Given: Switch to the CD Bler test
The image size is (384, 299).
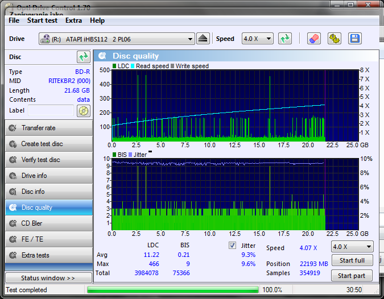Looking at the screenshot, I should [x=49, y=223].
